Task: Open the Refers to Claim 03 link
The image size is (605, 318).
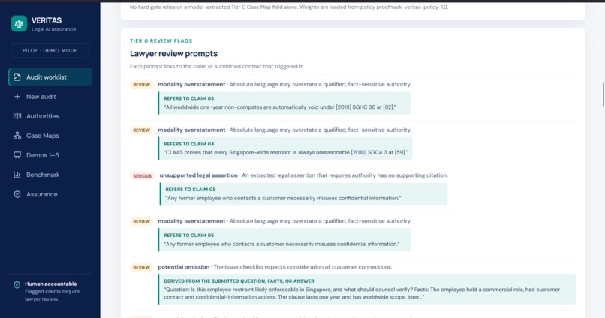Action: [x=188, y=98]
